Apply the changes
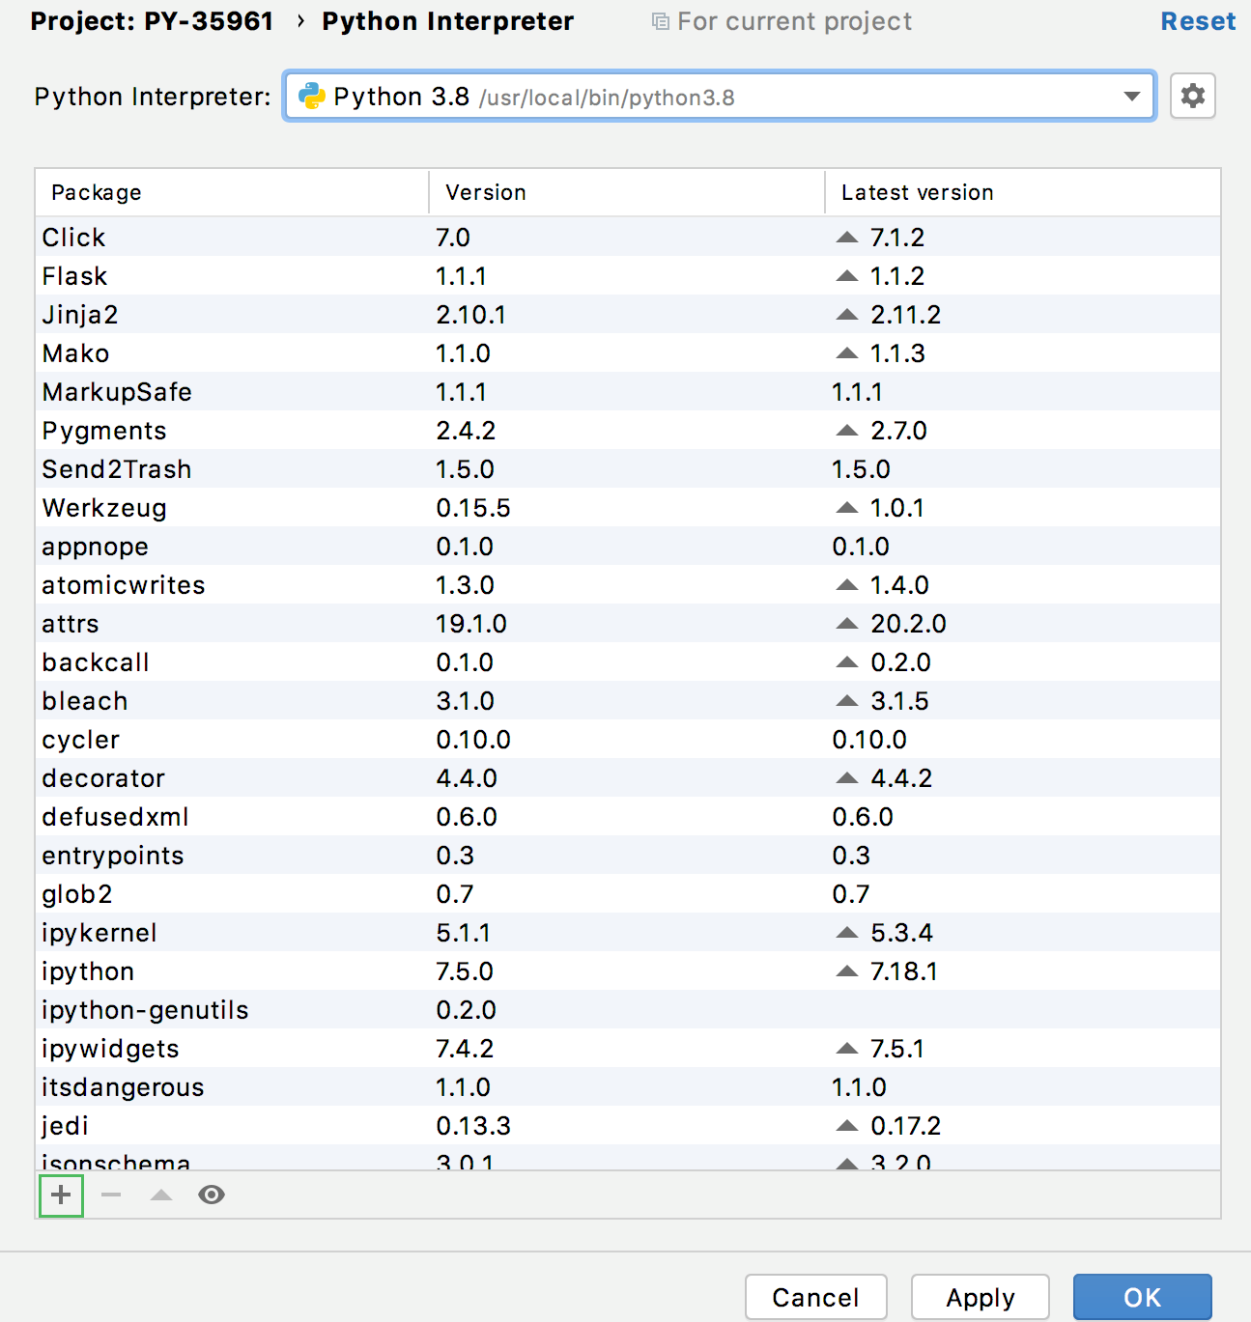The height and width of the screenshot is (1322, 1251). 980,1297
